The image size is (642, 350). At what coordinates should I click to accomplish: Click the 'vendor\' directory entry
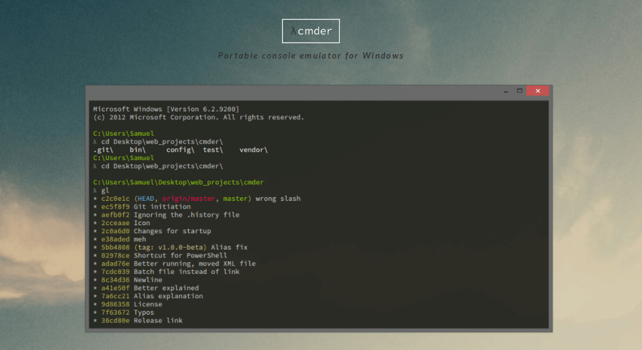pyautogui.click(x=253, y=150)
